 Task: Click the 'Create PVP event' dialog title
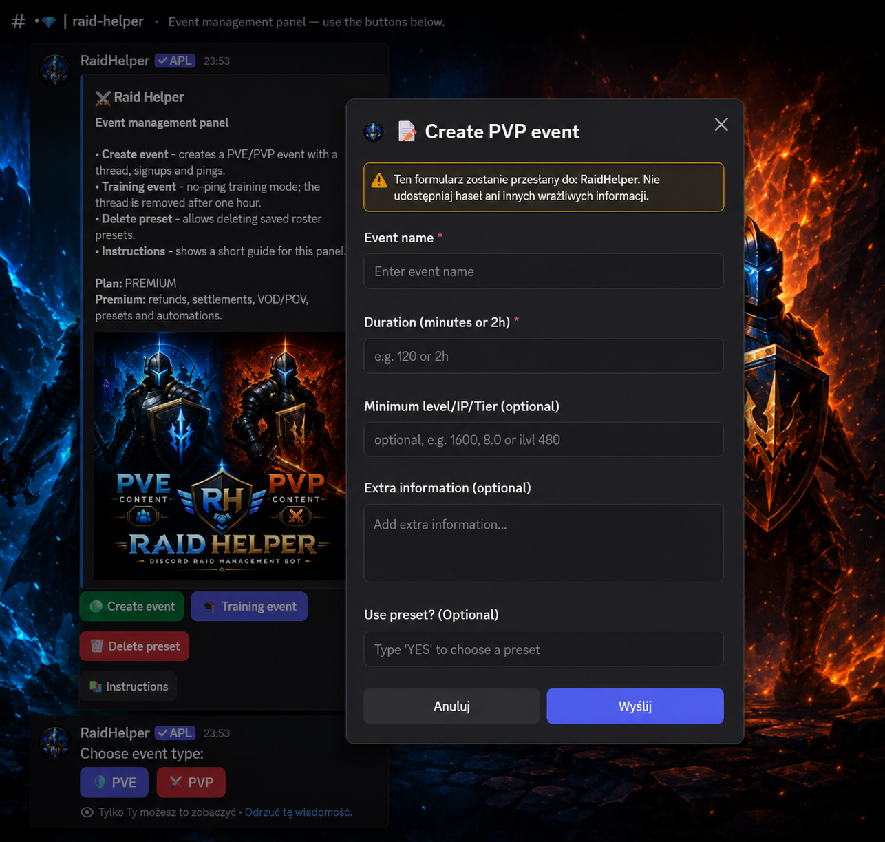tap(502, 131)
